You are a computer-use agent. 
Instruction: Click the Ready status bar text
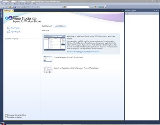point(2,123)
